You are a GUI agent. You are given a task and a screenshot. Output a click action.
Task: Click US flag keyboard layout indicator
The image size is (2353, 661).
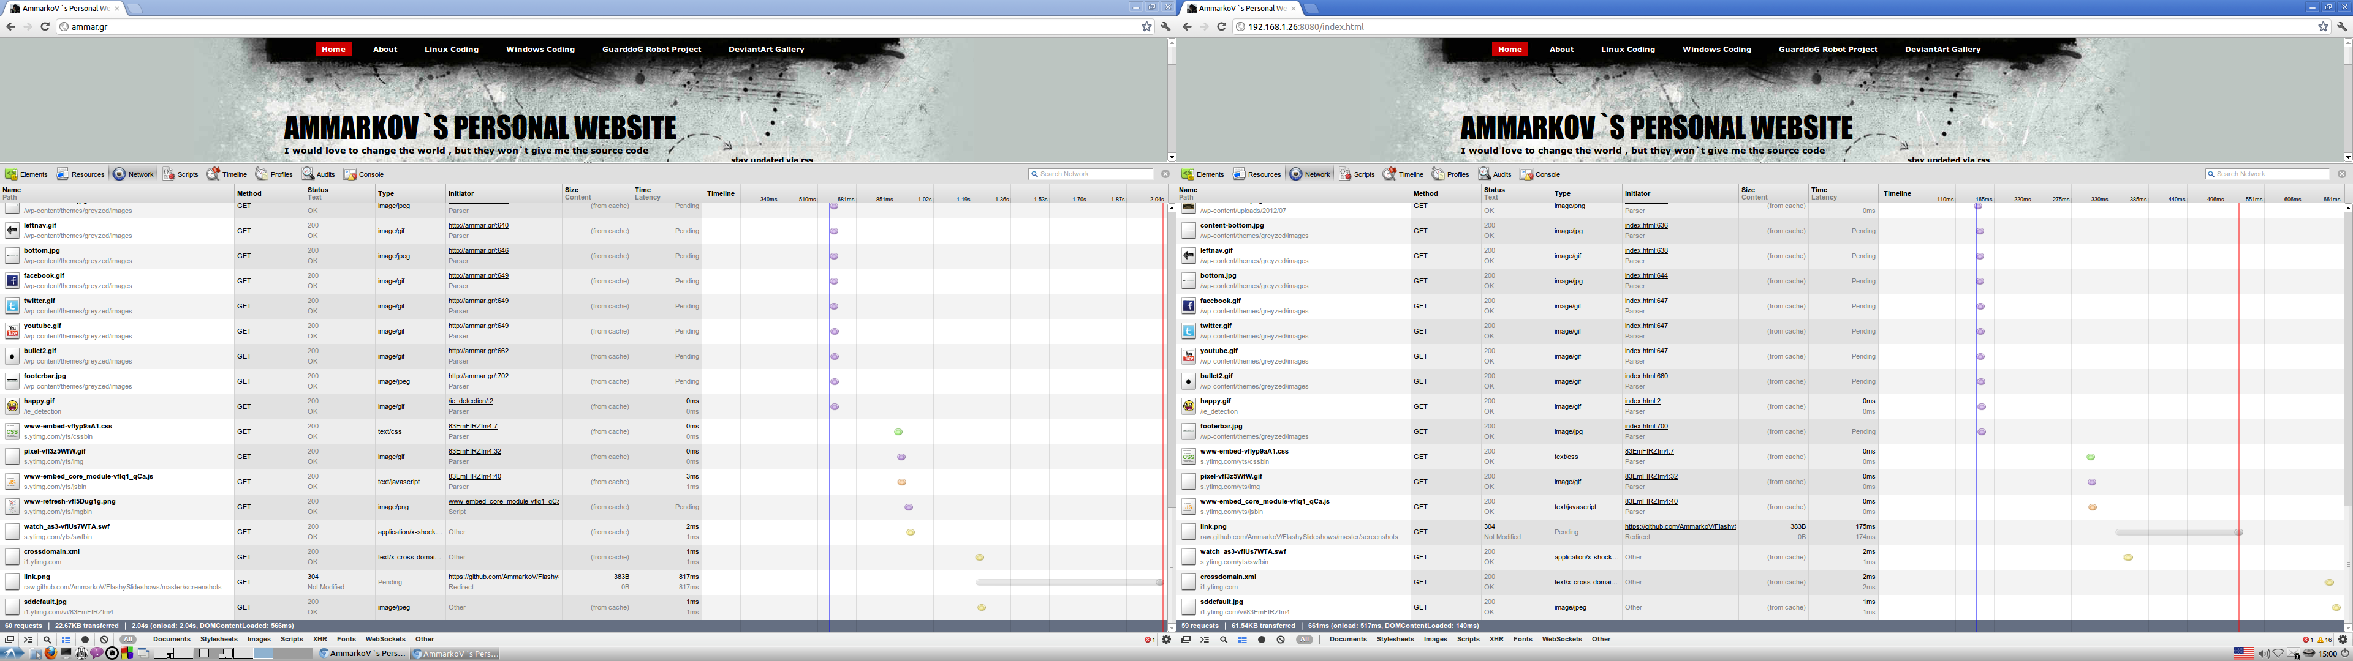pos(2243,653)
